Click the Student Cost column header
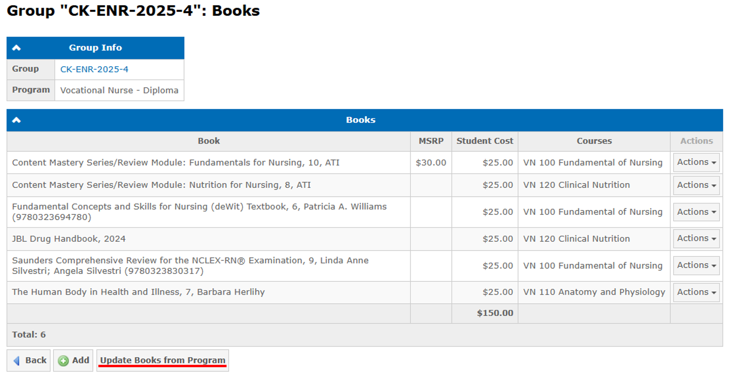 click(484, 141)
